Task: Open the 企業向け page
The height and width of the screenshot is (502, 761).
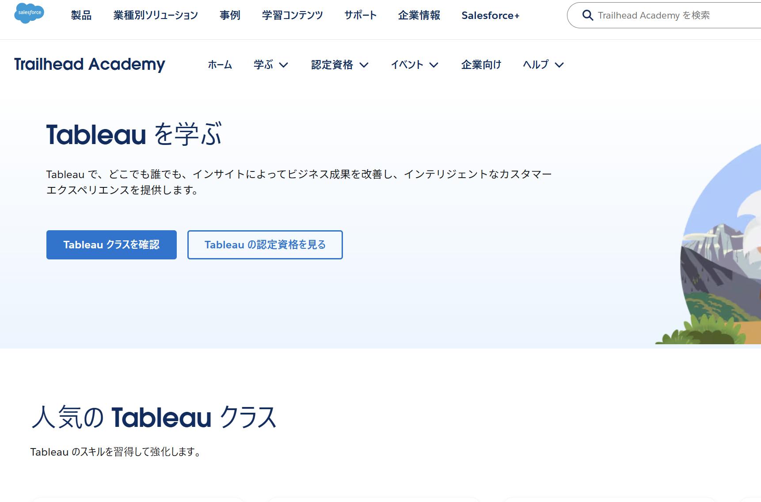Action: tap(481, 65)
